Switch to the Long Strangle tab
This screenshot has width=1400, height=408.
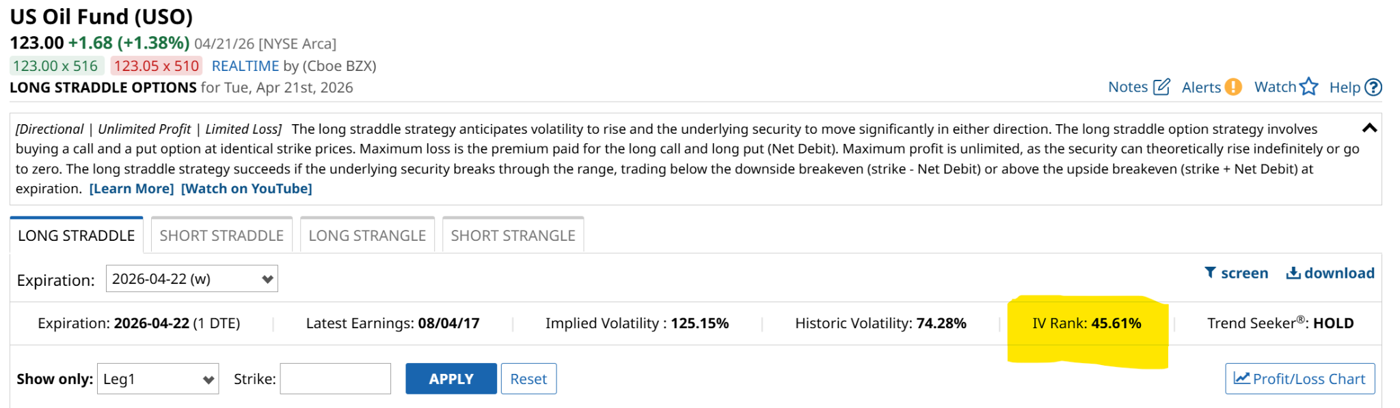click(x=367, y=235)
